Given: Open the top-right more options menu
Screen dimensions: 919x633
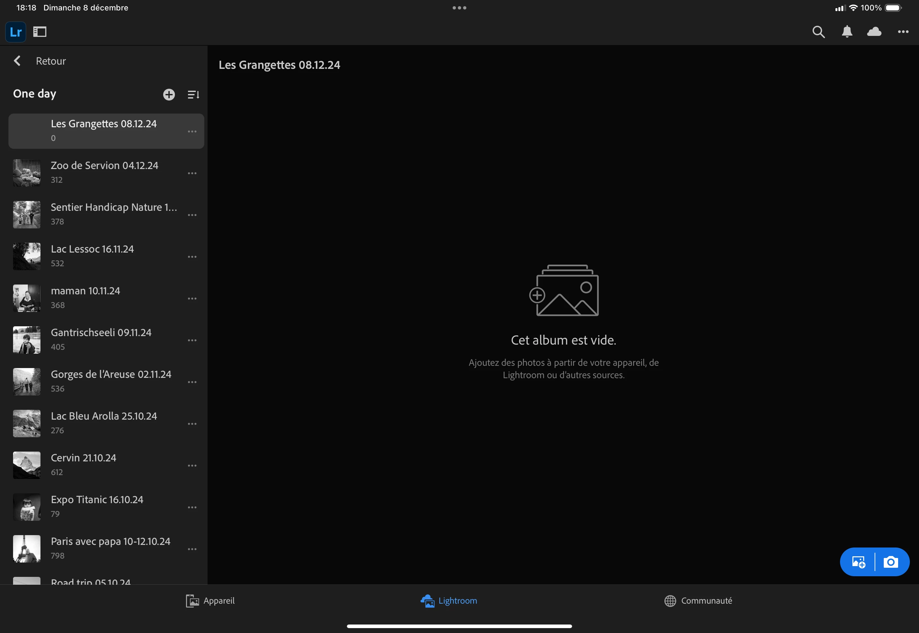Looking at the screenshot, I should (903, 32).
